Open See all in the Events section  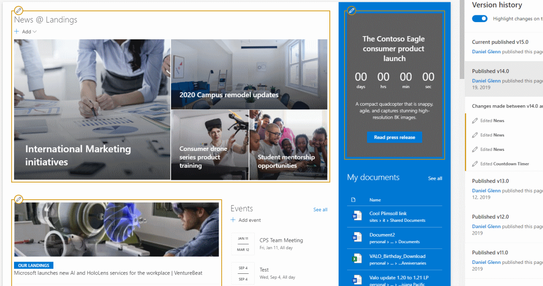[320, 209]
